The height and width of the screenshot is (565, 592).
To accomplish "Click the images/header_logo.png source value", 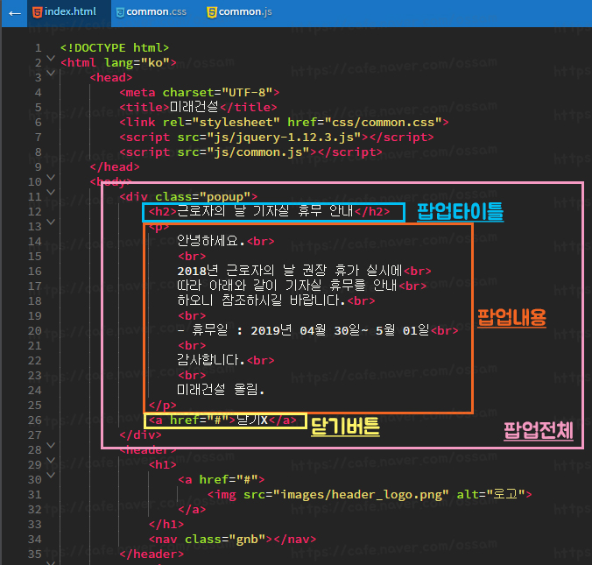I will point(361,495).
